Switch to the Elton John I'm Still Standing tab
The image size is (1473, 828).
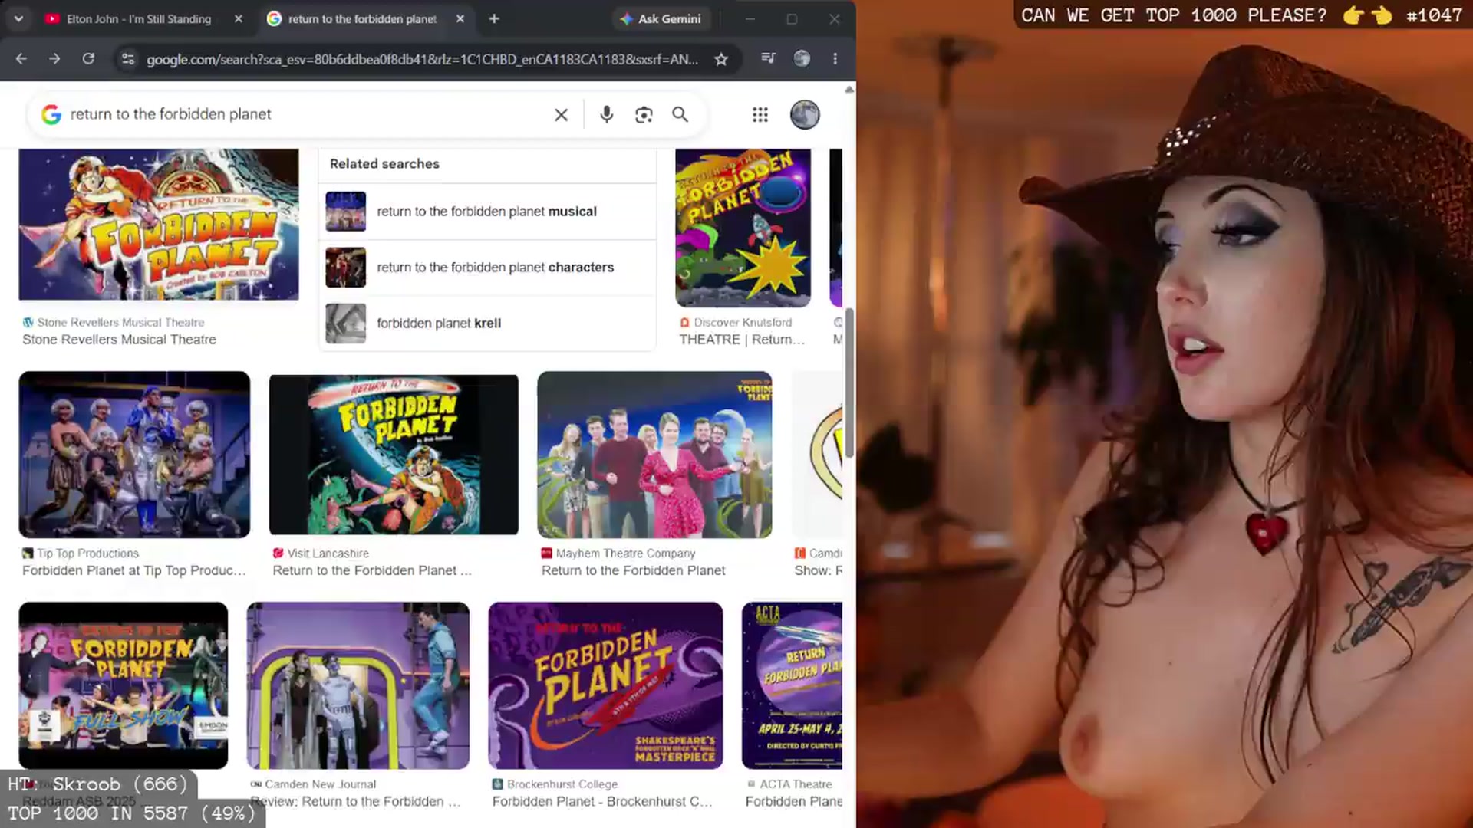point(138,18)
